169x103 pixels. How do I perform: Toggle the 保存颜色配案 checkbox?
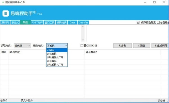coord(138,22)
